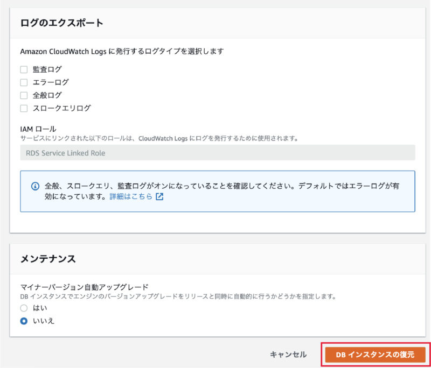431x368 pixels.
Task: Click the Amazon CloudWatch Logs description line
Action: (122, 52)
